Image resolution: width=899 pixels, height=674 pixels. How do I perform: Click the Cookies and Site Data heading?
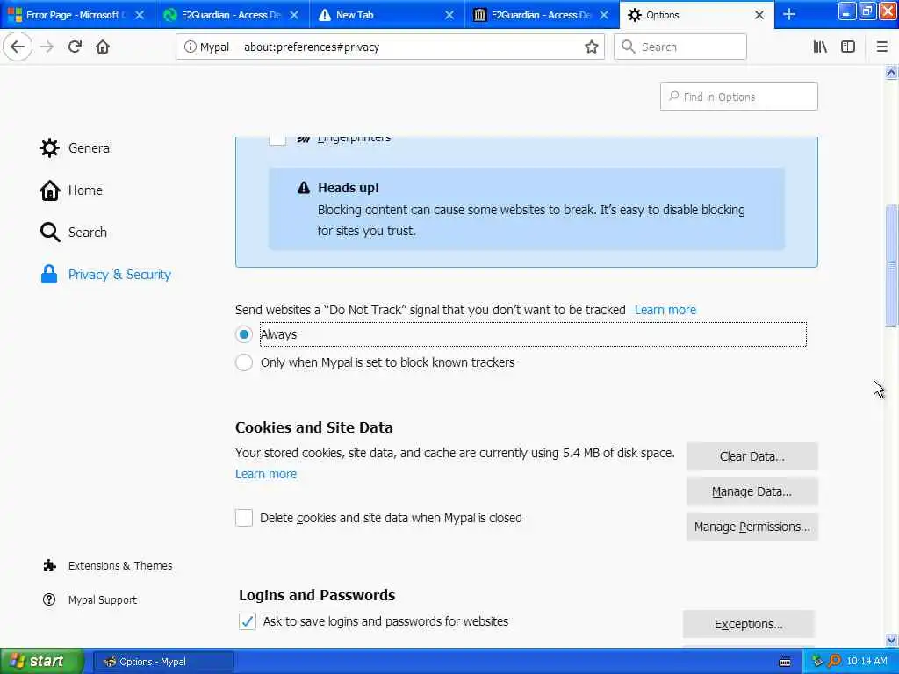pos(313,427)
